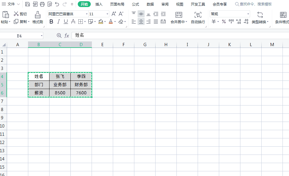Select cell containing 业务部
This screenshot has height=176, width=289.
tap(60, 85)
